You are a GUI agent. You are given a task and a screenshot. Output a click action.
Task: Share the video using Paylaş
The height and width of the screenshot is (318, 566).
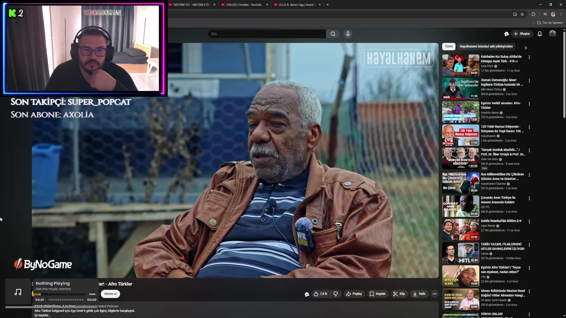[x=354, y=294]
